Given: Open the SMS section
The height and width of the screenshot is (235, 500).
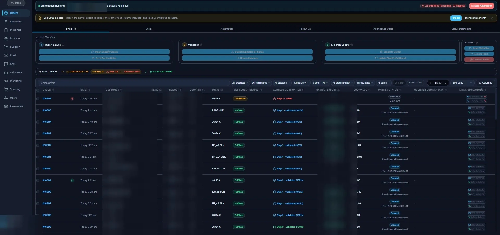Looking at the screenshot, I should click(x=16, y=64).
